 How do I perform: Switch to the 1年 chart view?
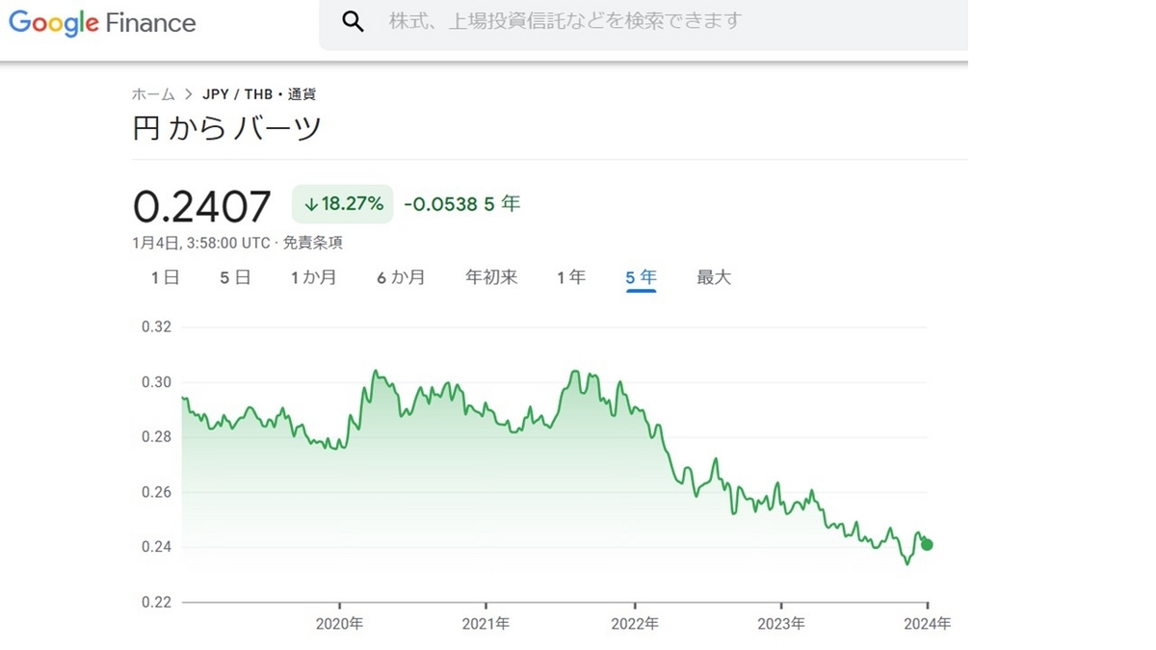pos(571,277)
